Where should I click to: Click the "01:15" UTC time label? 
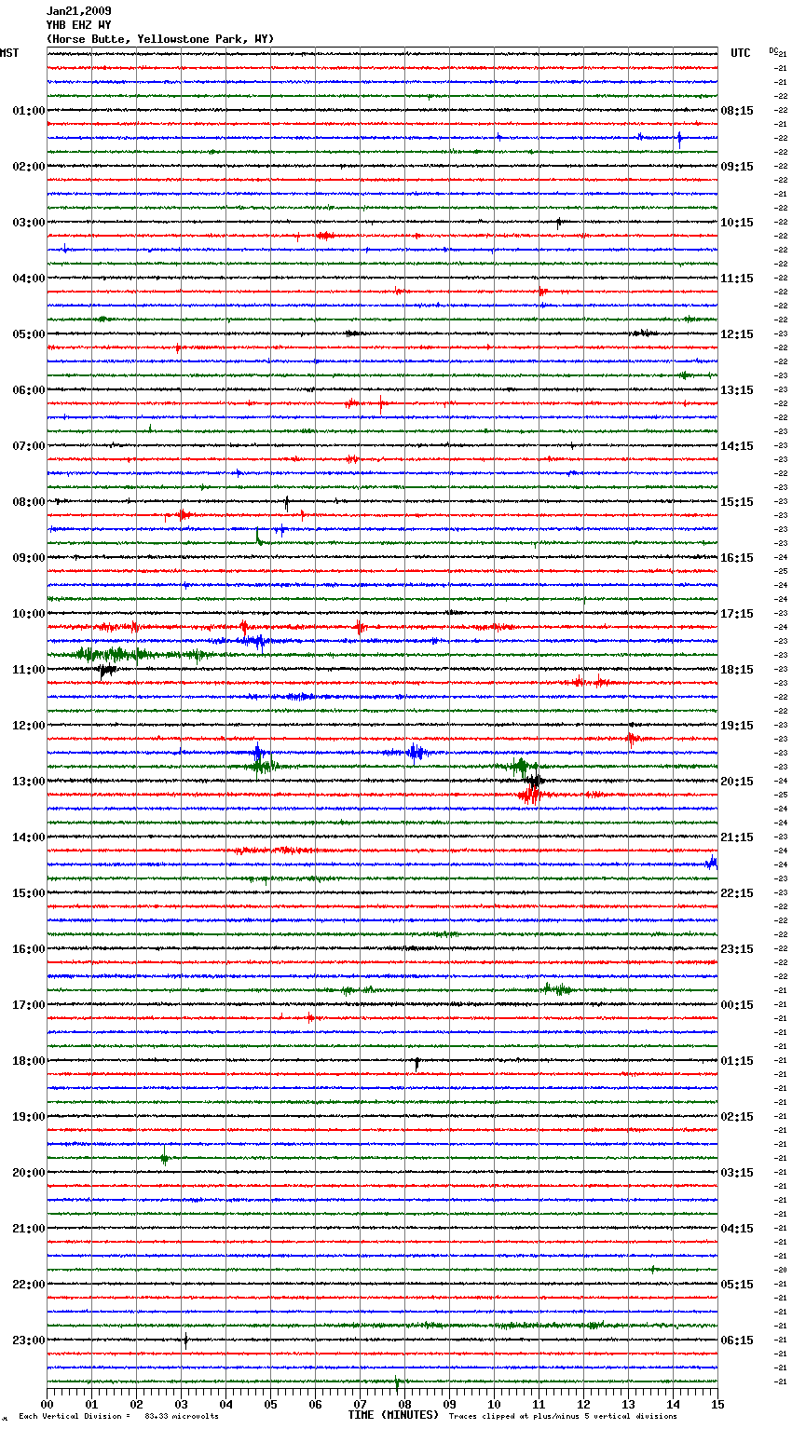[737, 1061]
